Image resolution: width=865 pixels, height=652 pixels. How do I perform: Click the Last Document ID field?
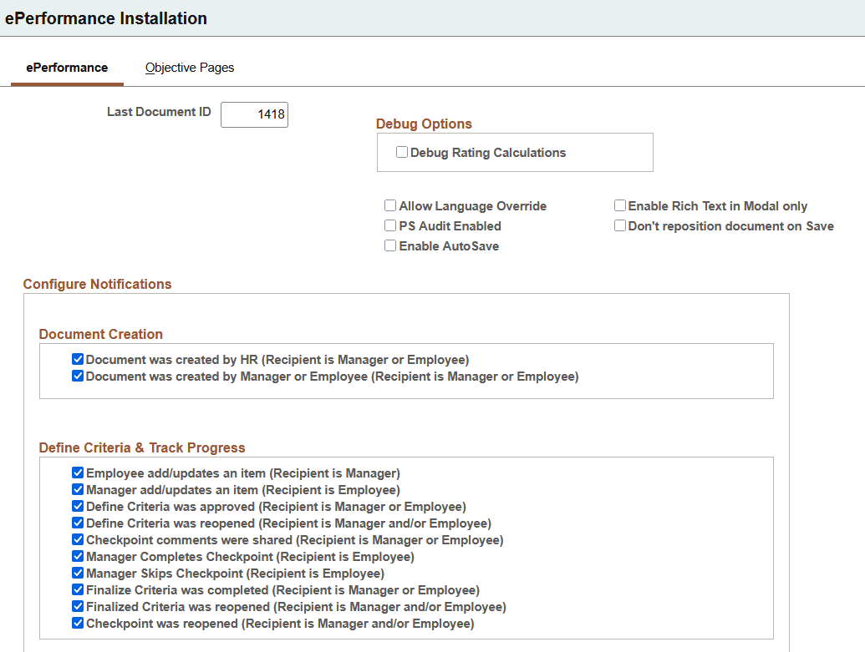[254, 114]
